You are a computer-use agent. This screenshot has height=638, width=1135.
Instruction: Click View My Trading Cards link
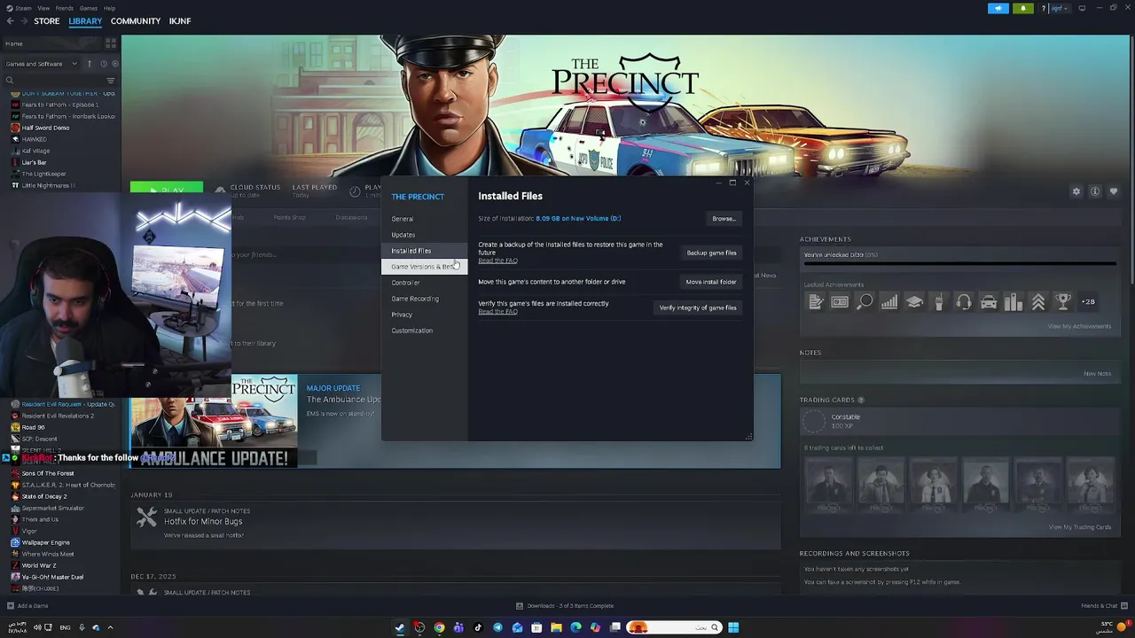coord(1079,527)
